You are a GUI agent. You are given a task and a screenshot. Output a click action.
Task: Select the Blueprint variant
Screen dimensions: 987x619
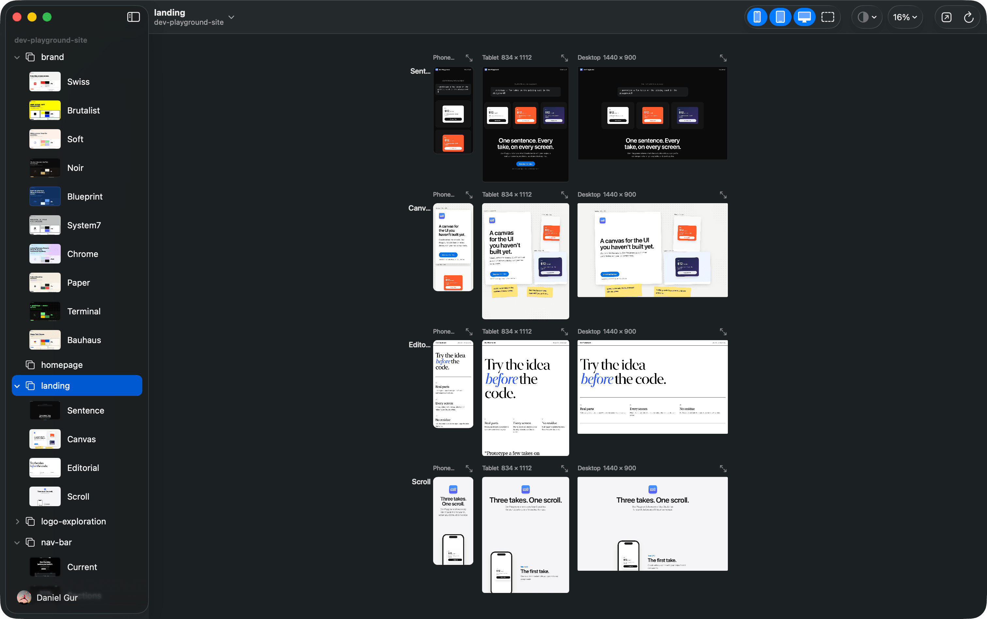point(77,196)
